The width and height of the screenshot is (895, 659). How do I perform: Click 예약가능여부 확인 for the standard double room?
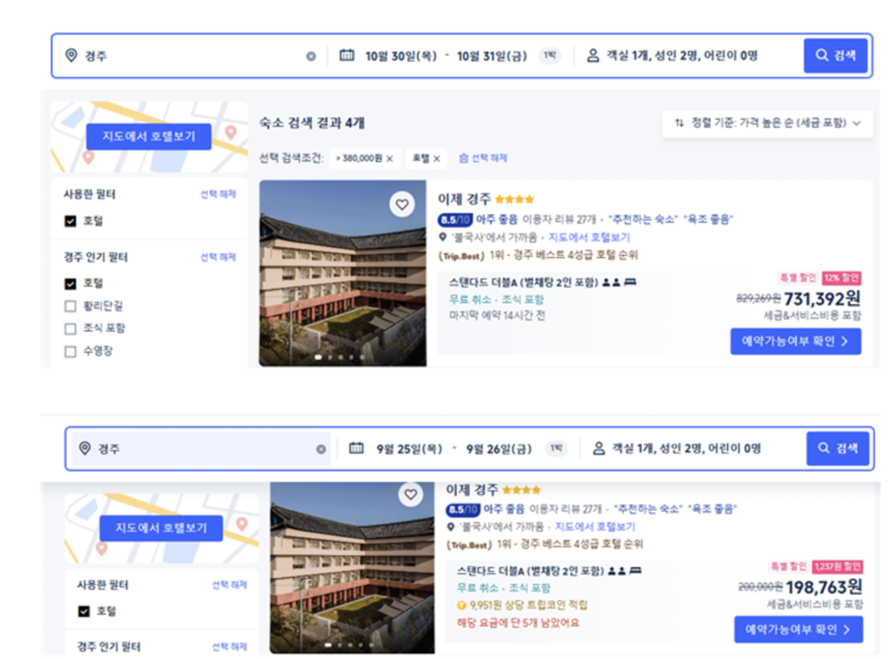tap(796, 341)
